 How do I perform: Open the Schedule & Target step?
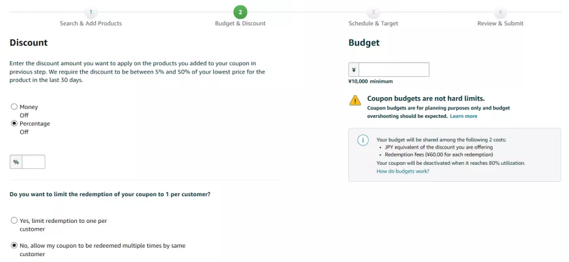tap(373, 23)
